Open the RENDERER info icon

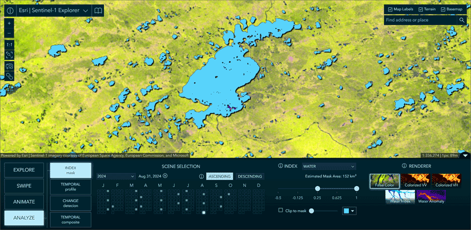click(x=404, y=166)
